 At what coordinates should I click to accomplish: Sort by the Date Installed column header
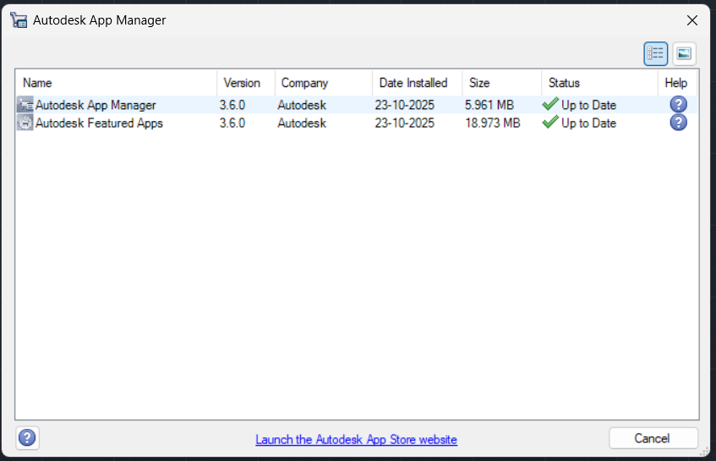(417, 83)
